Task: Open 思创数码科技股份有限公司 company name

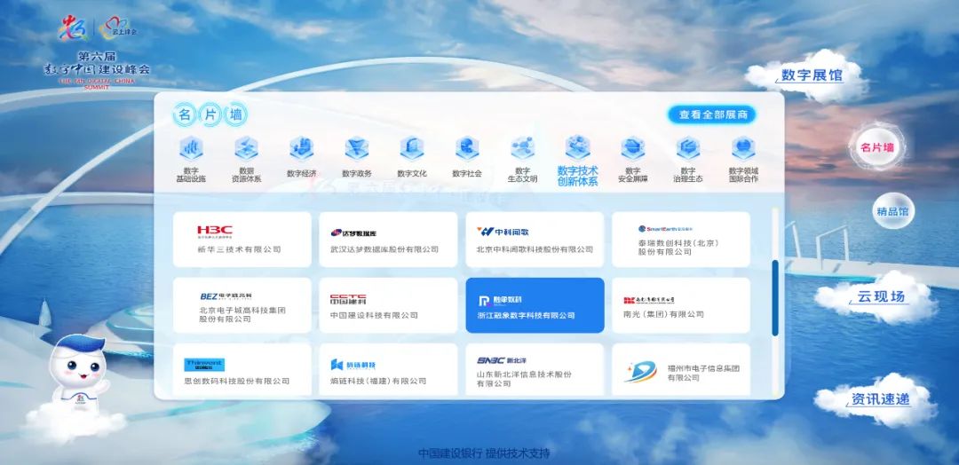Action: click(x=237, y=381)
